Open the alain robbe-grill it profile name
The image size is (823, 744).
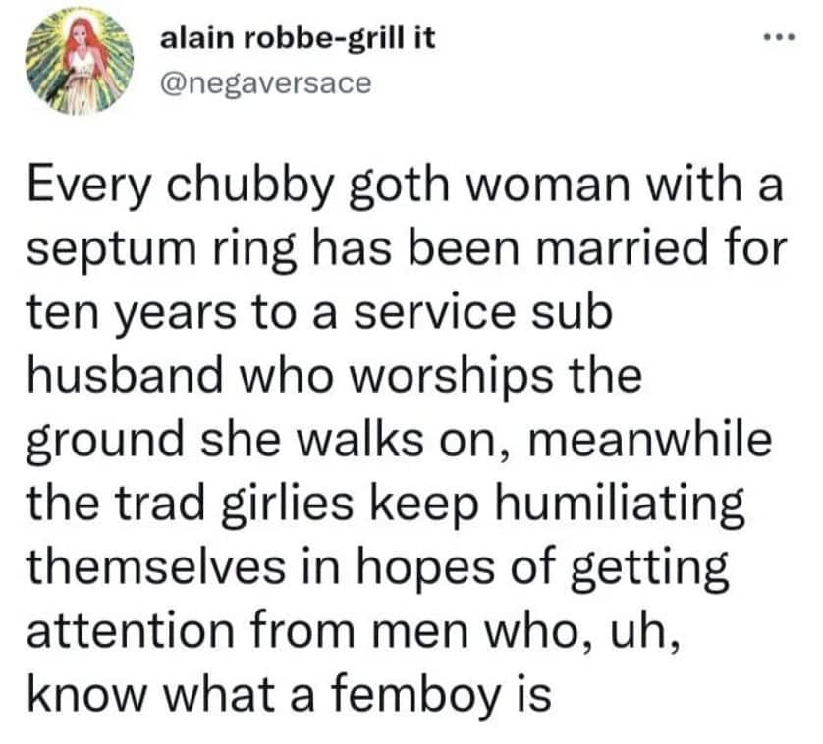[x=298, y=41]
